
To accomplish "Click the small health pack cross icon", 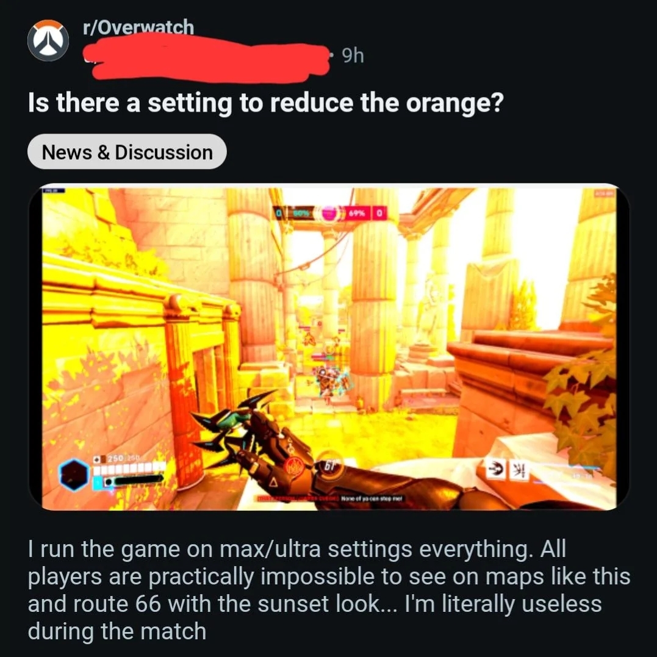I will (x=97, y=459).
